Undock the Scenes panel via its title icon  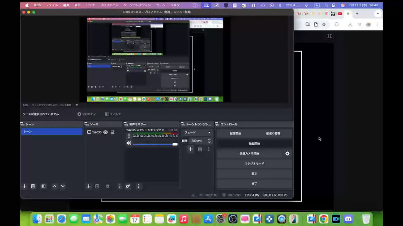click(x=23, y=124)
